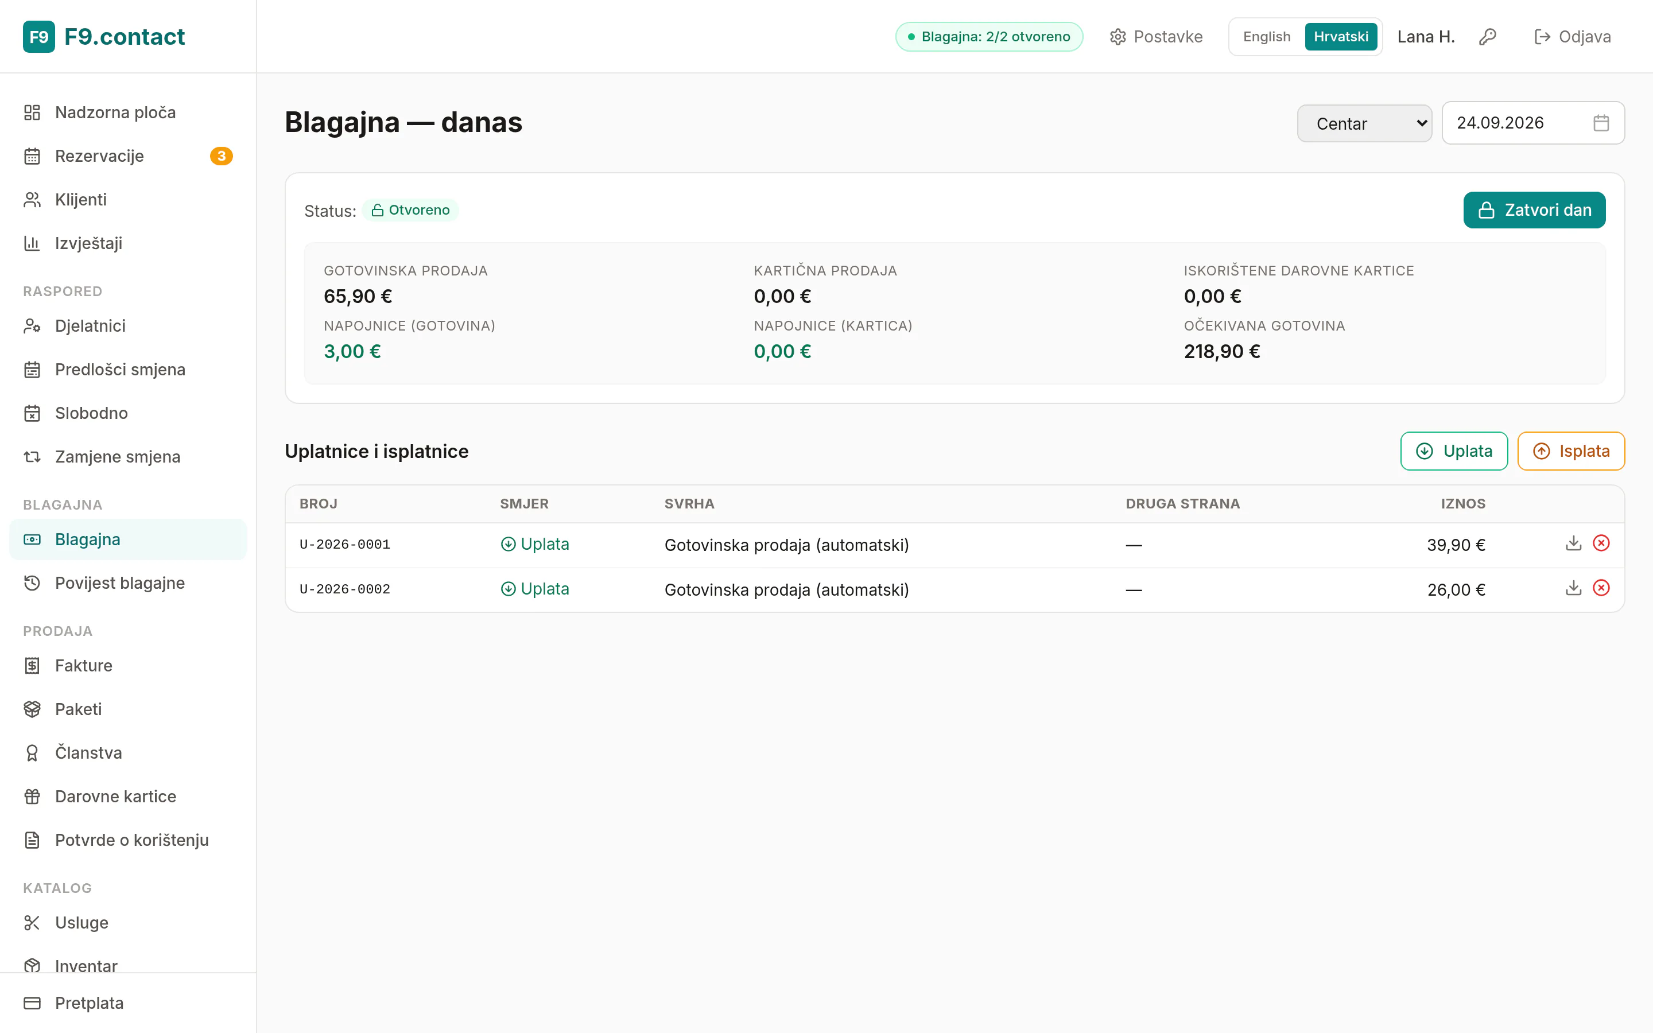
Task: Click the Zatvori dan button
Action: point(1534,211)
